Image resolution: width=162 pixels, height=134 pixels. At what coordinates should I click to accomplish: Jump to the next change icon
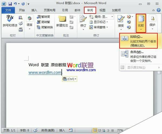click(x=129, y=27)
